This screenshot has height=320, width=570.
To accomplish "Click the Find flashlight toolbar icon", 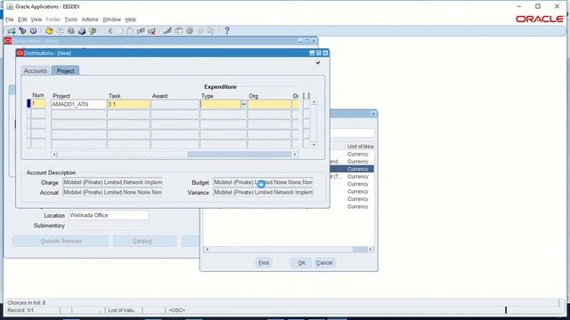I will [x=22, y=31].
